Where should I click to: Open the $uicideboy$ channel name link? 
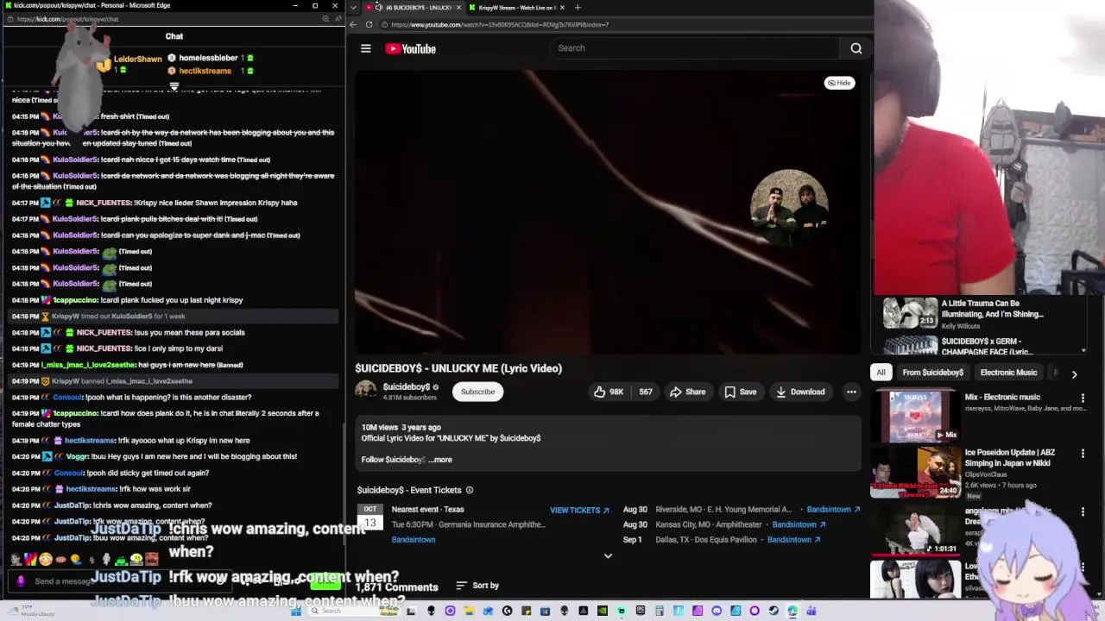coord(406,387)
